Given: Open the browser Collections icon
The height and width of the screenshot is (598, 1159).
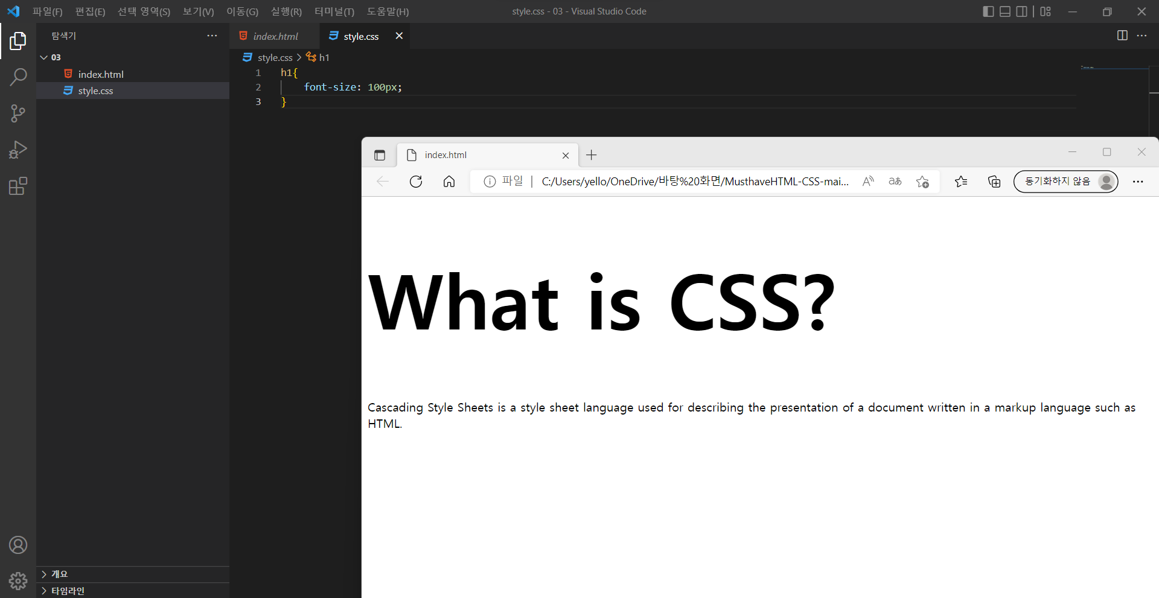Looking at the screenshot, I should 994,182.
